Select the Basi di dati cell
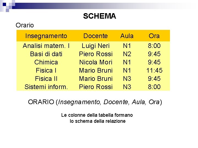The height and width of the screenshot is (148, 198). coord(46,54)
